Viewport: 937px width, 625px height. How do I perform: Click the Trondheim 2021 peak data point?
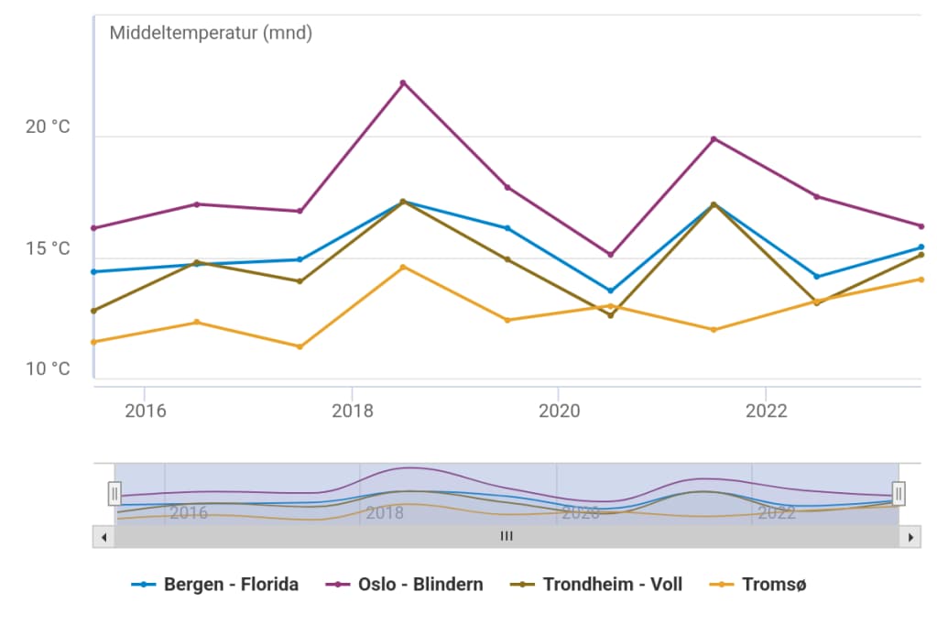click(x=714, y=204)
